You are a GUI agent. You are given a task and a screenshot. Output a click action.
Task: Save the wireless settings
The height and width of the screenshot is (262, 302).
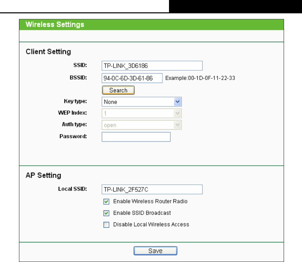(x=155, y=251)
